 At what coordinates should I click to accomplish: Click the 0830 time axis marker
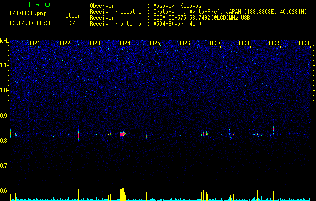pos(305,43)
